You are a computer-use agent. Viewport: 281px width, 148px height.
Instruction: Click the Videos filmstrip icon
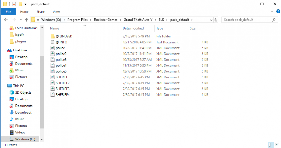pos(12,132)
